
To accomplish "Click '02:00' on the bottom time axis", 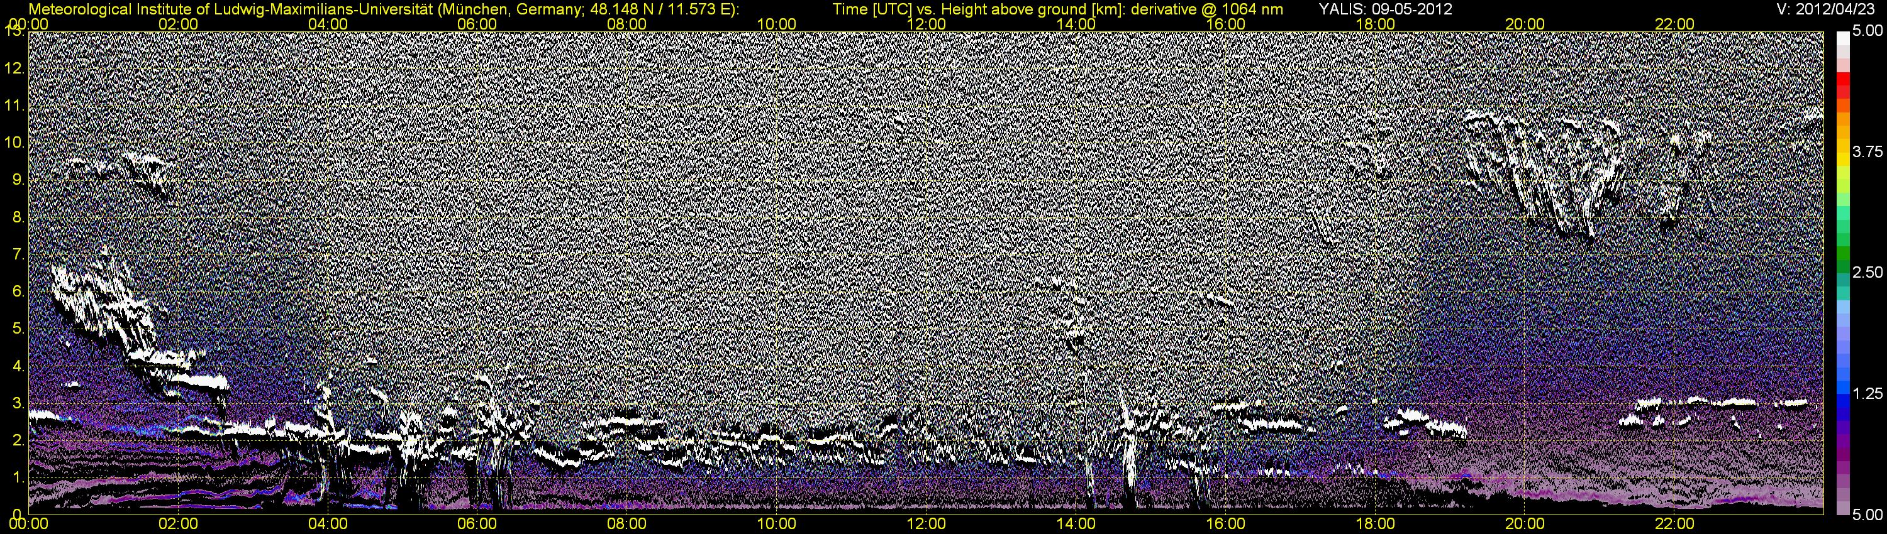I will tap(179, 524).
